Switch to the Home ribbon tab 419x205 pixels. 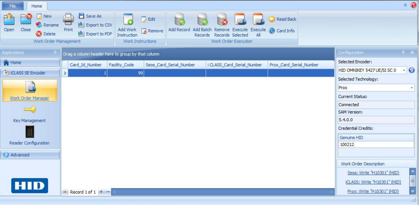(x=37, y=6)
